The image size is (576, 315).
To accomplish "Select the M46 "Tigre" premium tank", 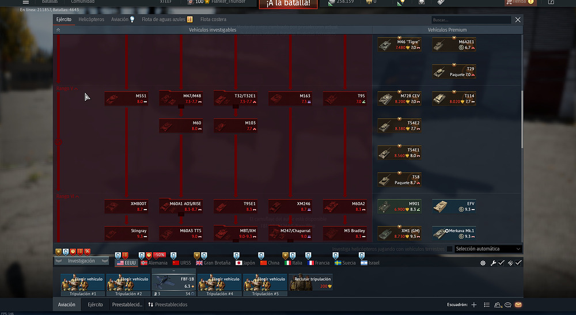I will coord(399,44).
